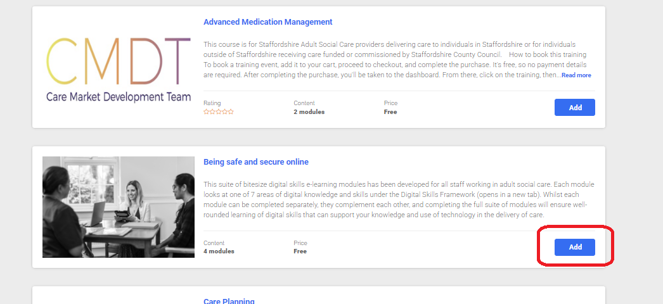
Task: Click the black-and-white meeting photo thumbnail
Action: coord(119,207)
